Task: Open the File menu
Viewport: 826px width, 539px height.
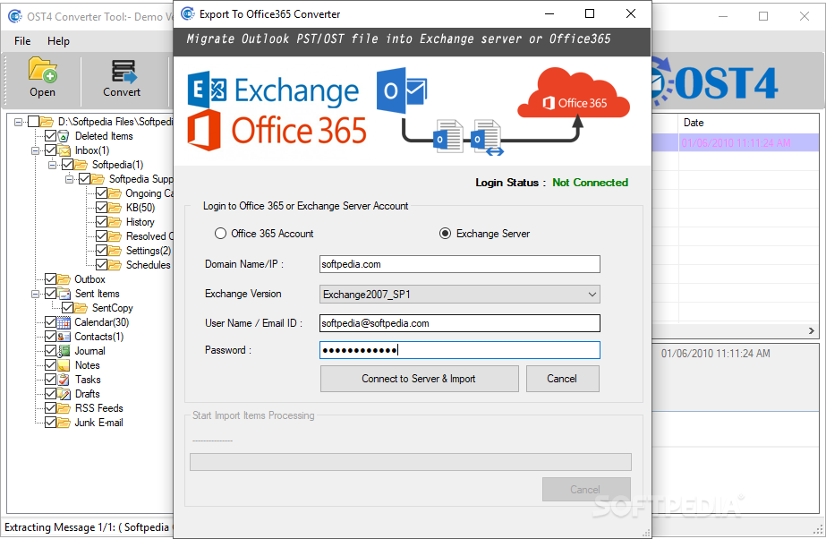Action: pos(22,41)
